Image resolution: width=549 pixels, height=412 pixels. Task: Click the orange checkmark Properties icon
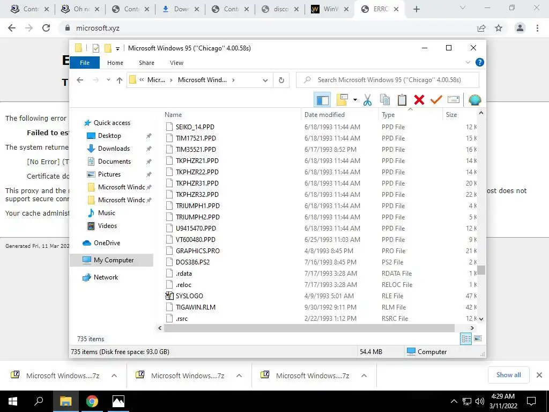coord(436,100)
